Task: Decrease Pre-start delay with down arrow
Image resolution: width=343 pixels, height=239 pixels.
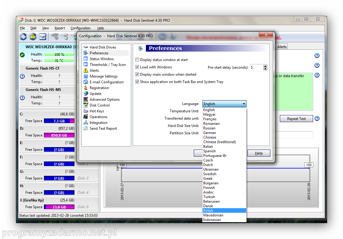Action: (265, 69)
